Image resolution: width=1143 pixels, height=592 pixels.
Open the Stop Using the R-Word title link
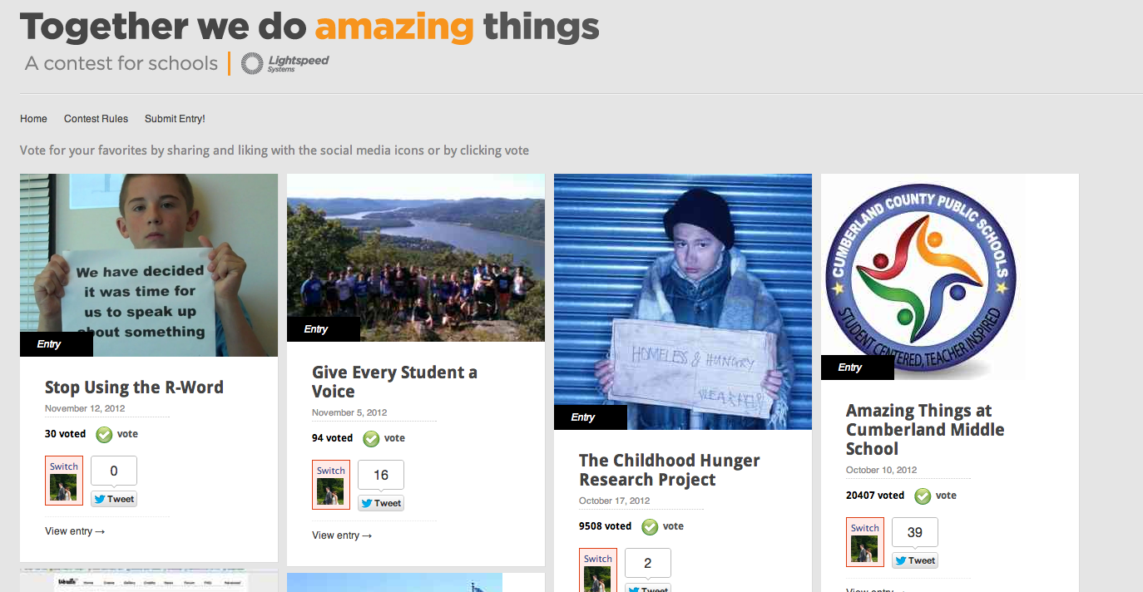coord(134,387)
